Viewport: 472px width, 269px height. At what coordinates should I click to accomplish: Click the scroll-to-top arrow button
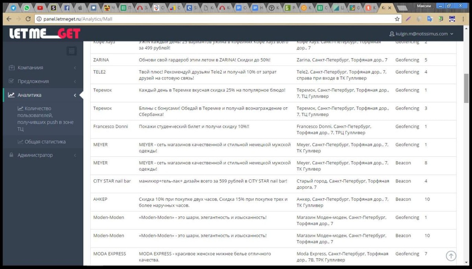(x=451, y=256)
